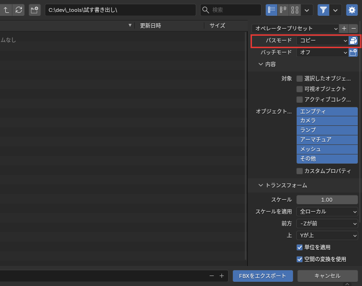
Task: Open filter settings dropdown arrow
Action: click(x=335, y=10)
